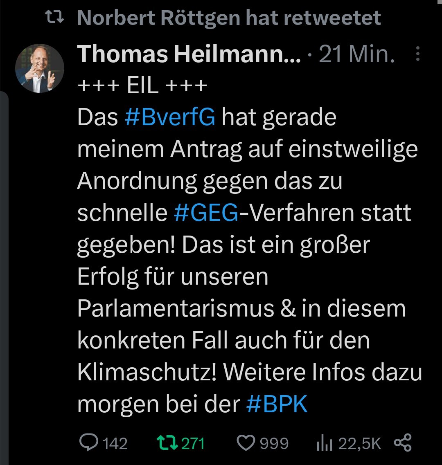
Task: Open Norbert Röttgen hat retweetet link
Action: pos(229,18)
